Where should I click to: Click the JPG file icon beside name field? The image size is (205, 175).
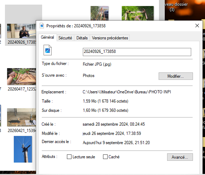pos(47,50)
